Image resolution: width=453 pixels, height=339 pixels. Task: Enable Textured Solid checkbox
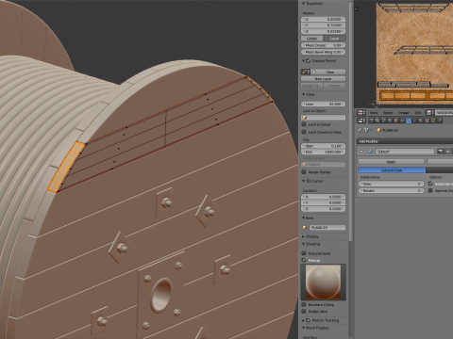click(x=304, y=253)
